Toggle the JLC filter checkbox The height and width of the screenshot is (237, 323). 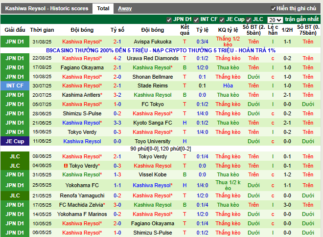tap(249, 20)
